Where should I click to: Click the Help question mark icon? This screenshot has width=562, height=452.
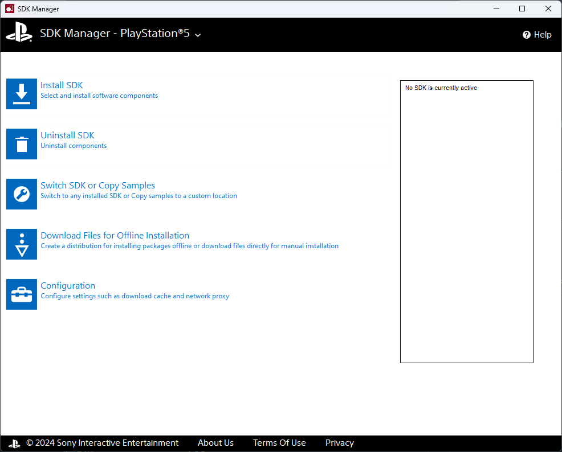coord(526,35)
